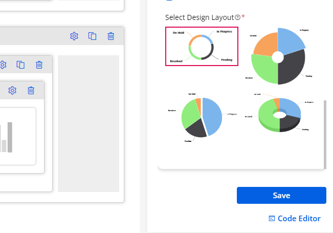Select the 3D donut chart layout

pos(279,115)
